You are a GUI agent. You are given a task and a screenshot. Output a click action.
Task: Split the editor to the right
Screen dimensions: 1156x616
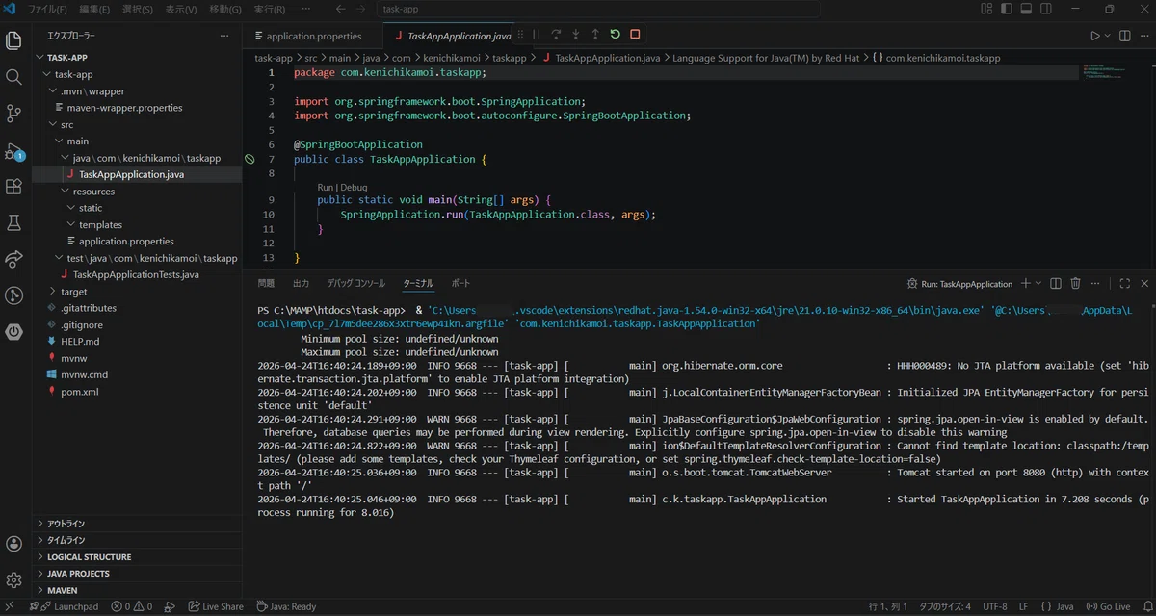tap(1124, 36)
